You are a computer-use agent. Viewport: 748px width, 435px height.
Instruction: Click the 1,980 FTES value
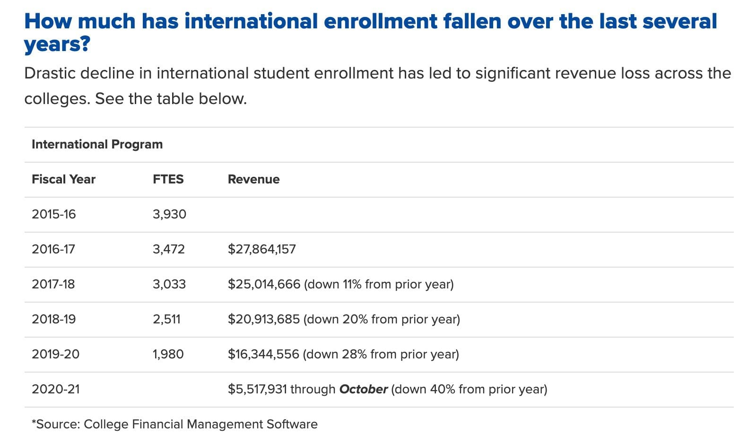pyautogui.click(x=168, y=354)
